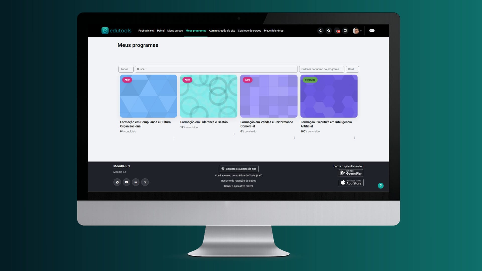The width and height of the screenshot is (482, 271).
Task: Toggle dark mode moon icon
Action: [x=320, y=31]
